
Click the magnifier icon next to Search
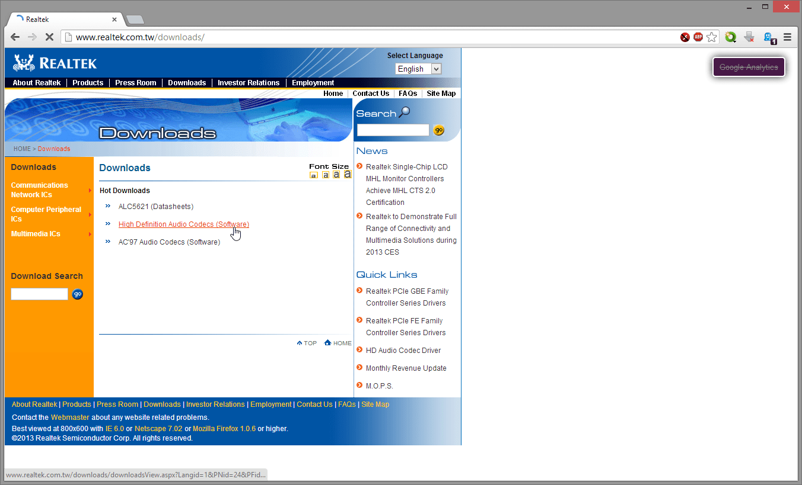405,112
